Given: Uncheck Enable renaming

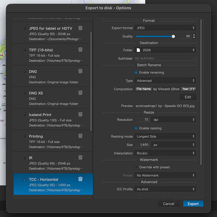Looking at the screenshot, I should 136,72.
